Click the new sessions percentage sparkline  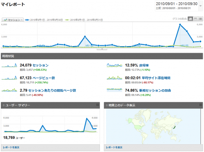(x=115, y=90)
